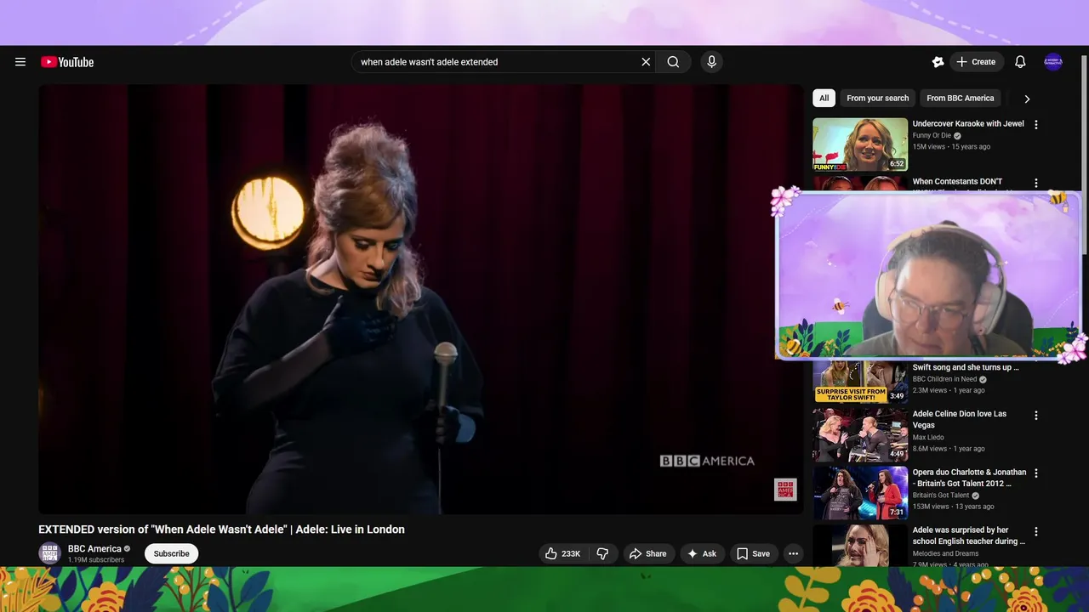
Task: Open Adele surprised by teacher thumbnail
Action: (860, 545)
